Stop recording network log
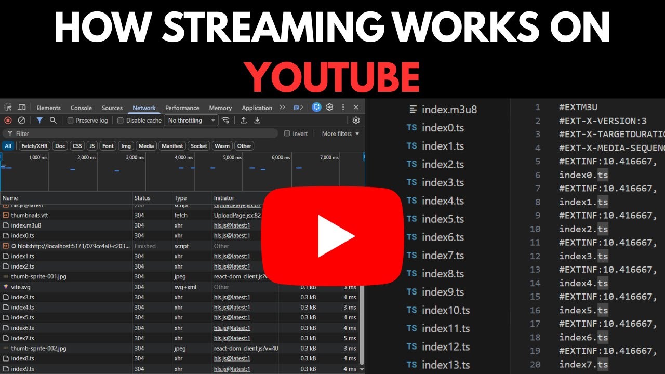This screenshot has width=665, height=374. tap(8, 121)
